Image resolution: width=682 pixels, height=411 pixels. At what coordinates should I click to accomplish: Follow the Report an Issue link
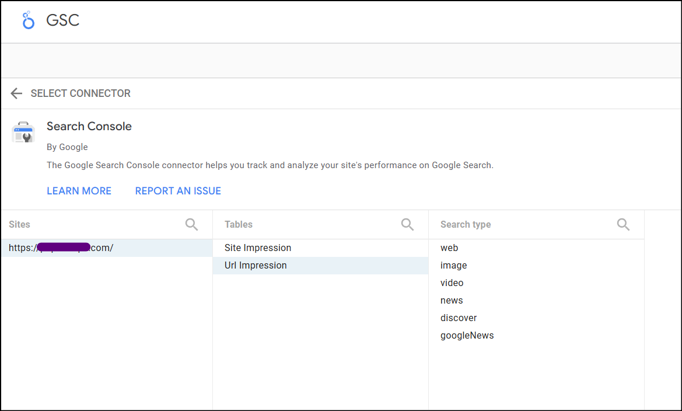(x=178, y=191)
